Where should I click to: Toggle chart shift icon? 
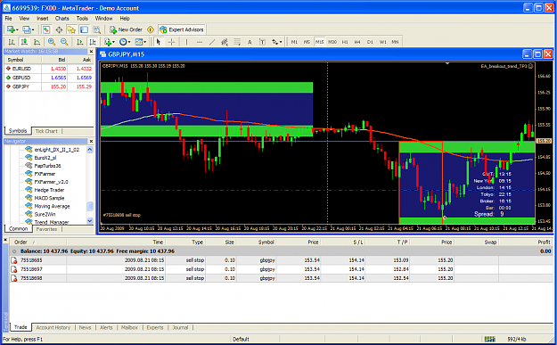[93, 42]
